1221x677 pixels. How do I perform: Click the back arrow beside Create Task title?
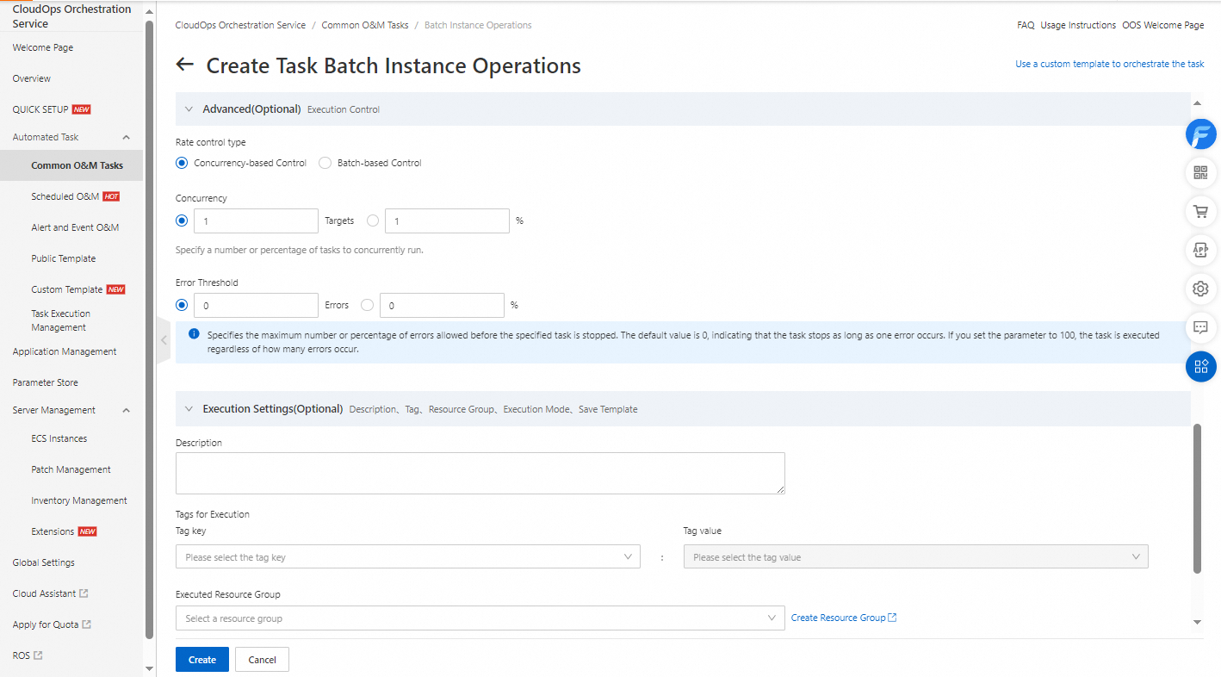click(x=184, y=65)
